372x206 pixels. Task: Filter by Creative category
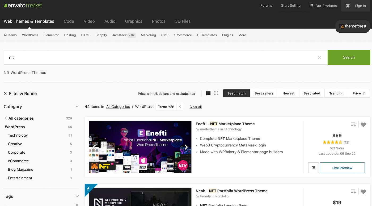[x=15, y=144]
